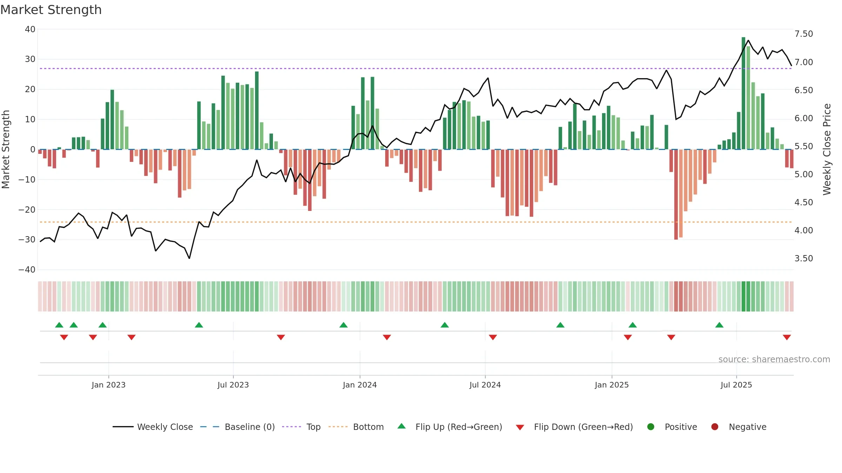The width and height of the screenshot is (842, 473).
Task: Click the 5.50 tick on the price axis
Action: 804,146
